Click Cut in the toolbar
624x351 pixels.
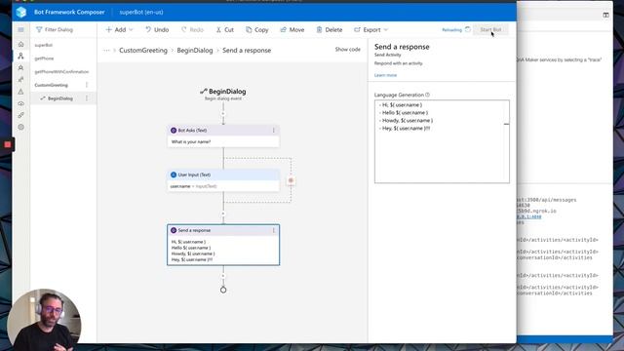225,30
